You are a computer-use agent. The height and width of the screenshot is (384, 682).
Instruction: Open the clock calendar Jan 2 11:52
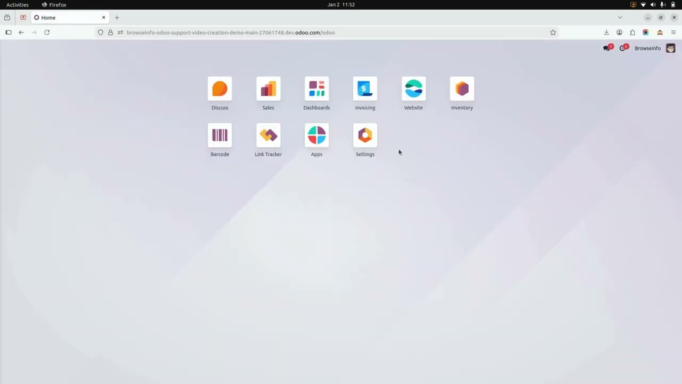coord(341,5)
